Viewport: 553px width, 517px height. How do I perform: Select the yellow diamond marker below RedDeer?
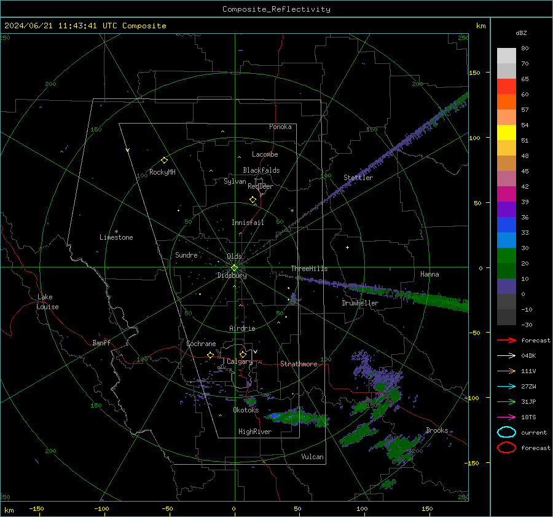(x=253, y=200)
